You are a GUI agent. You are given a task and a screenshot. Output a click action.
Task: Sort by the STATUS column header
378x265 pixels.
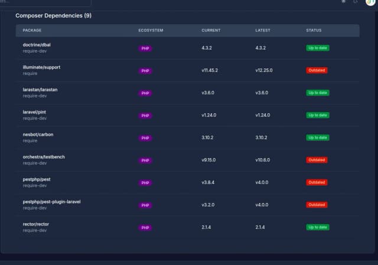coord(314,30)
